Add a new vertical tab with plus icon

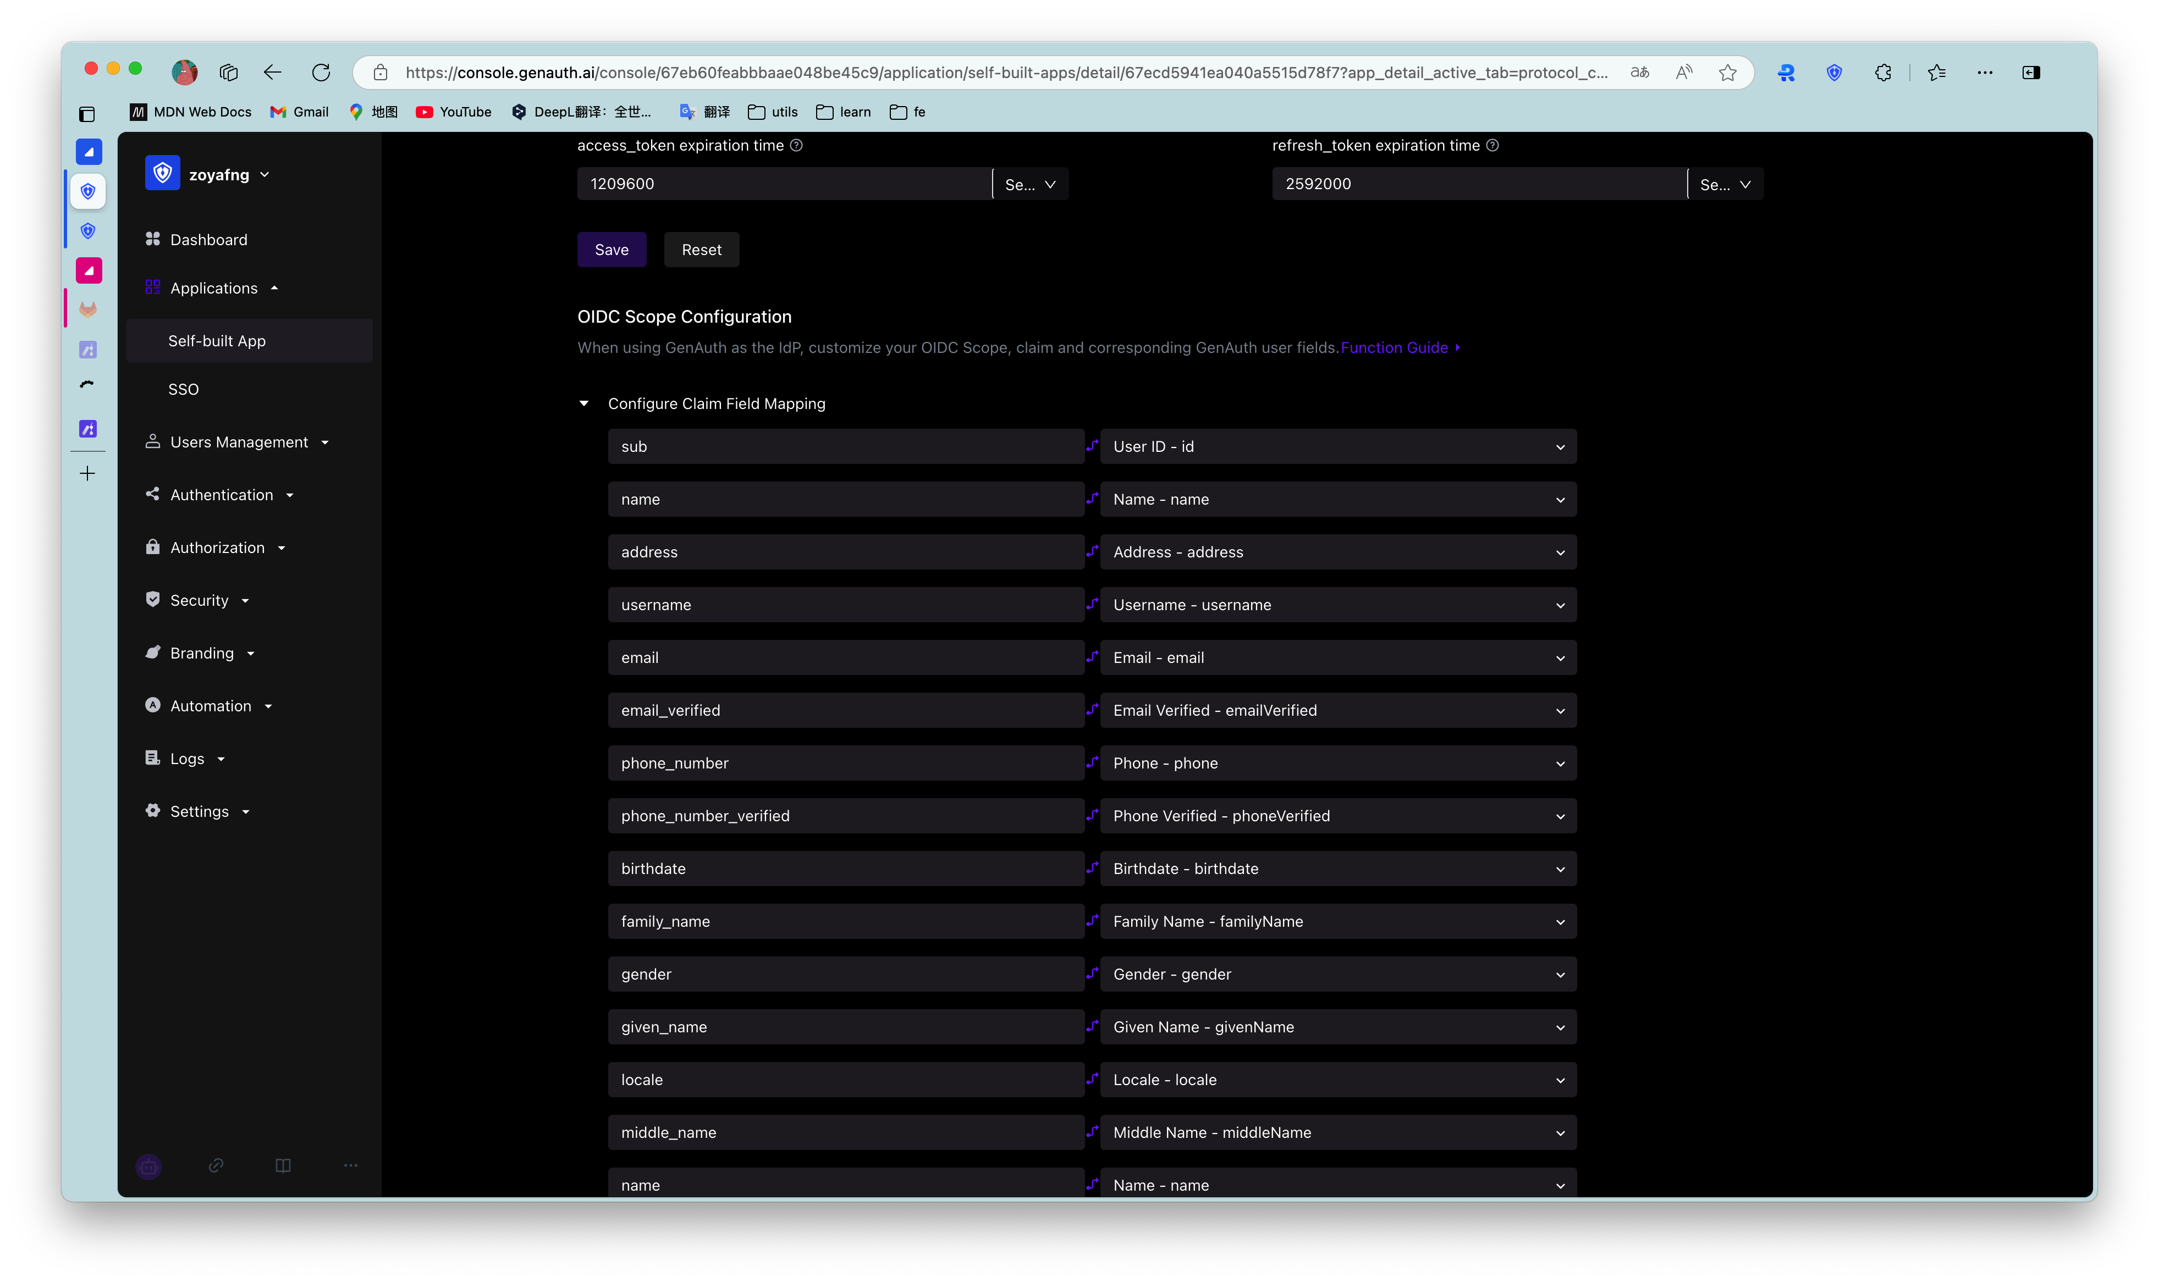[87, 474]
